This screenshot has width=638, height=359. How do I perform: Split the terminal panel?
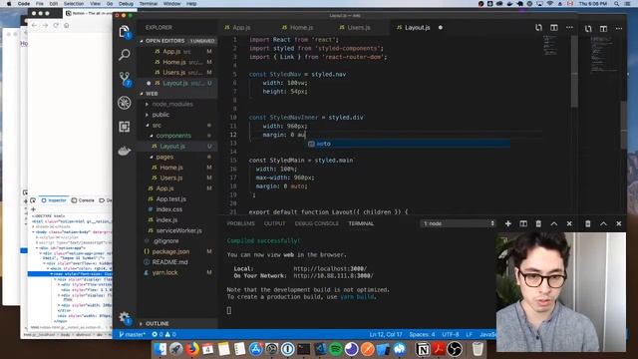tap(523, 223)
